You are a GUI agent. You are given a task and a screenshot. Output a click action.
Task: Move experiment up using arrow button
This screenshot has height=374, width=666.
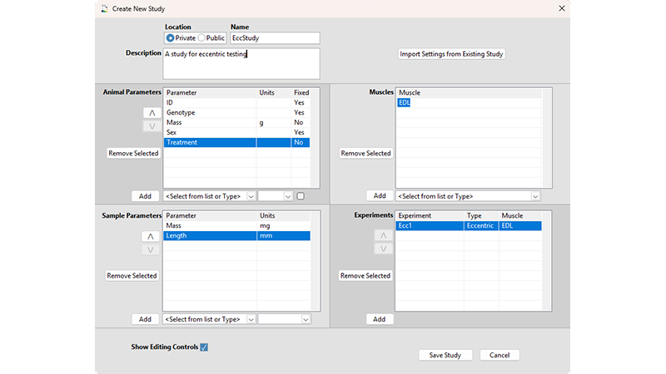coord(384,236)
